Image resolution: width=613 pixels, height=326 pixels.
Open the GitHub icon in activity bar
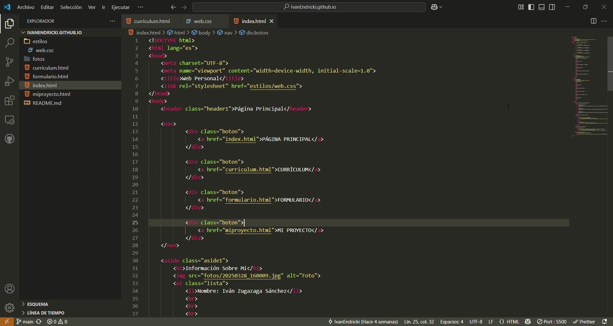click(x=10, y=139)
